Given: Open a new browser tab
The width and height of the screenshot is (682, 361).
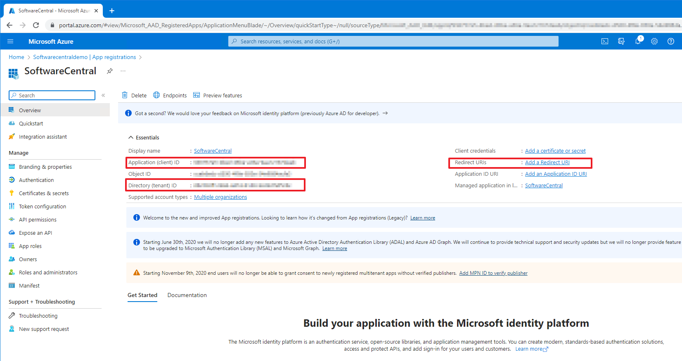Looking at the screenshot, I should pyautogui.click(x=112, y=11).
